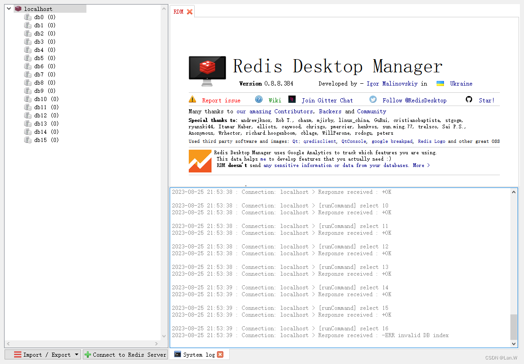Open db13 (0) in the tree

[x=46, y=124]
